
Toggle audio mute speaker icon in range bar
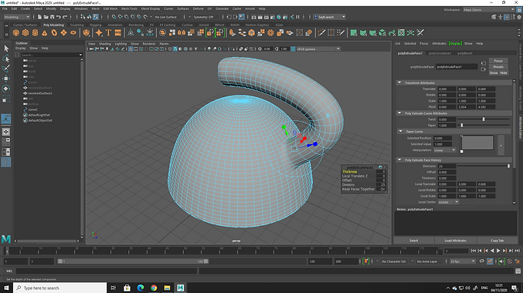pyautogui.click(x=501, y=261)
